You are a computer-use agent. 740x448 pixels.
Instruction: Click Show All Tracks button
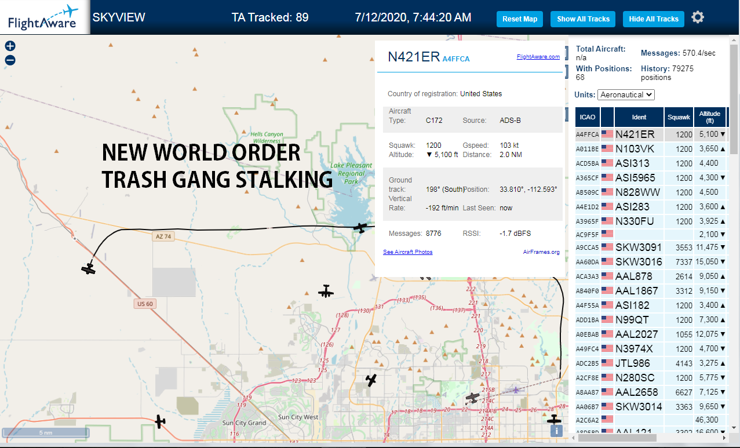click(583, 19)
